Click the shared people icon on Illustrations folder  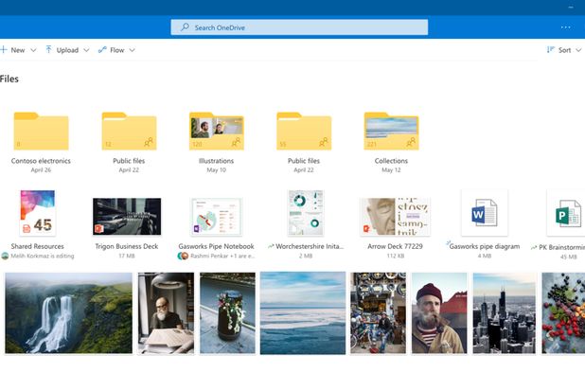pyautogui.click(x=236, y=142)
